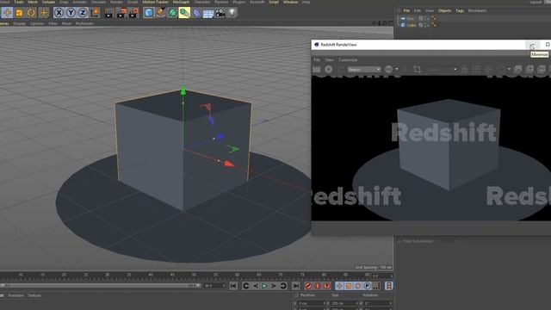Viewport: 551px width, 310px height.
Task: Go to previous key button in the timeline
Action: [246, 286]
